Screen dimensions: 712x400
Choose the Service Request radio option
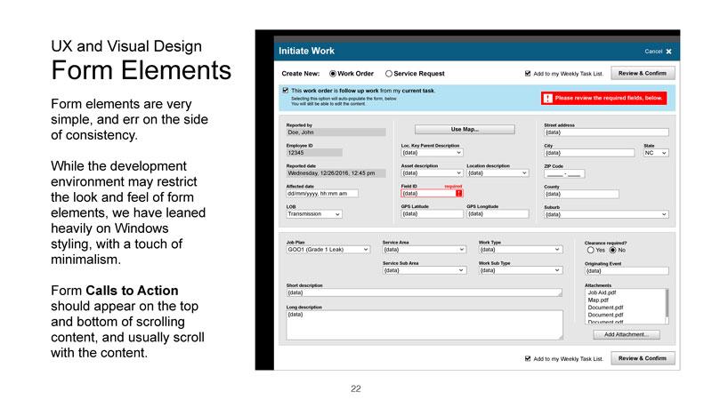(x=389, y=74)
